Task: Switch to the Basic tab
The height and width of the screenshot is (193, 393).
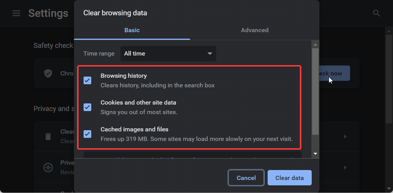Action: pos(132,30)
